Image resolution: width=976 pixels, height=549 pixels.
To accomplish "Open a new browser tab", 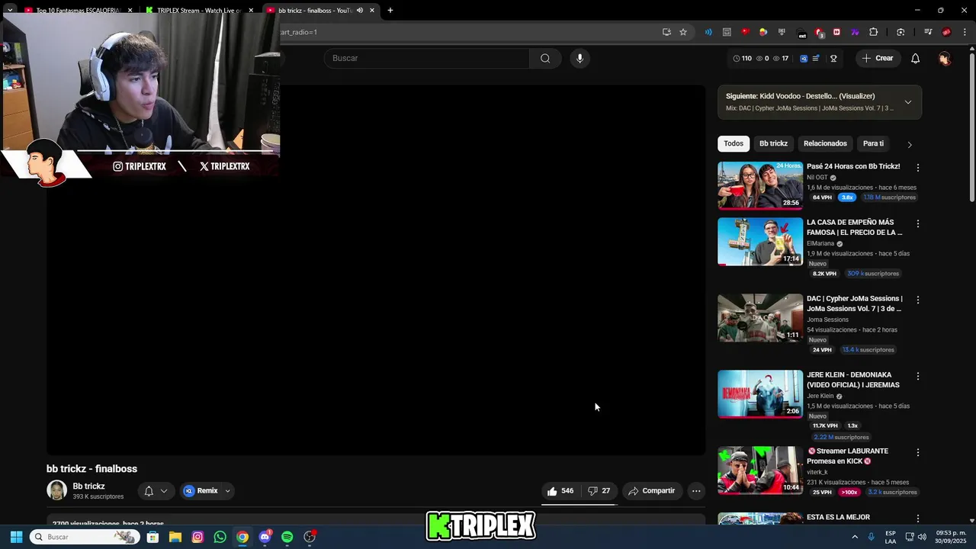I will pos(390,11).
